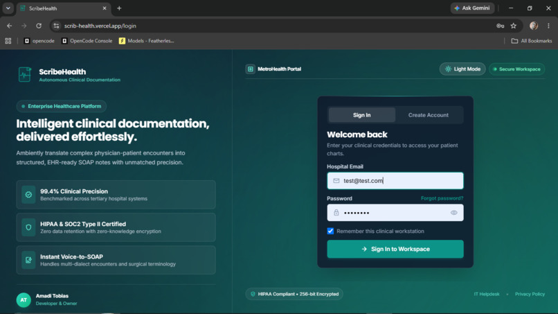Open the OpenCode Console bookmark
Viewport: 558px width, 314px height.
click(x=87, y=41)
